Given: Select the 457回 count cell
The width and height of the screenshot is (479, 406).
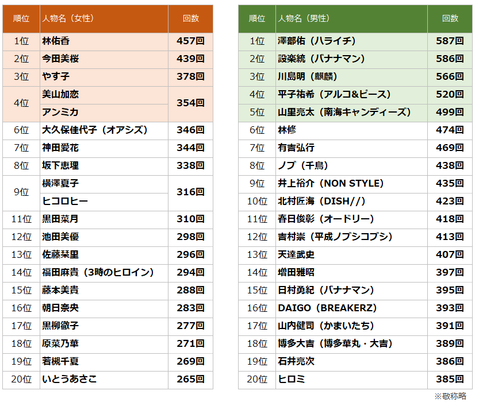Looking at the screenshot, I should click(190, 41).
